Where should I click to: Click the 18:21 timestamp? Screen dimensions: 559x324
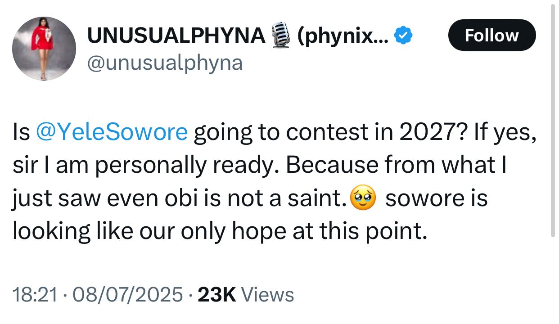click(36, 295)
